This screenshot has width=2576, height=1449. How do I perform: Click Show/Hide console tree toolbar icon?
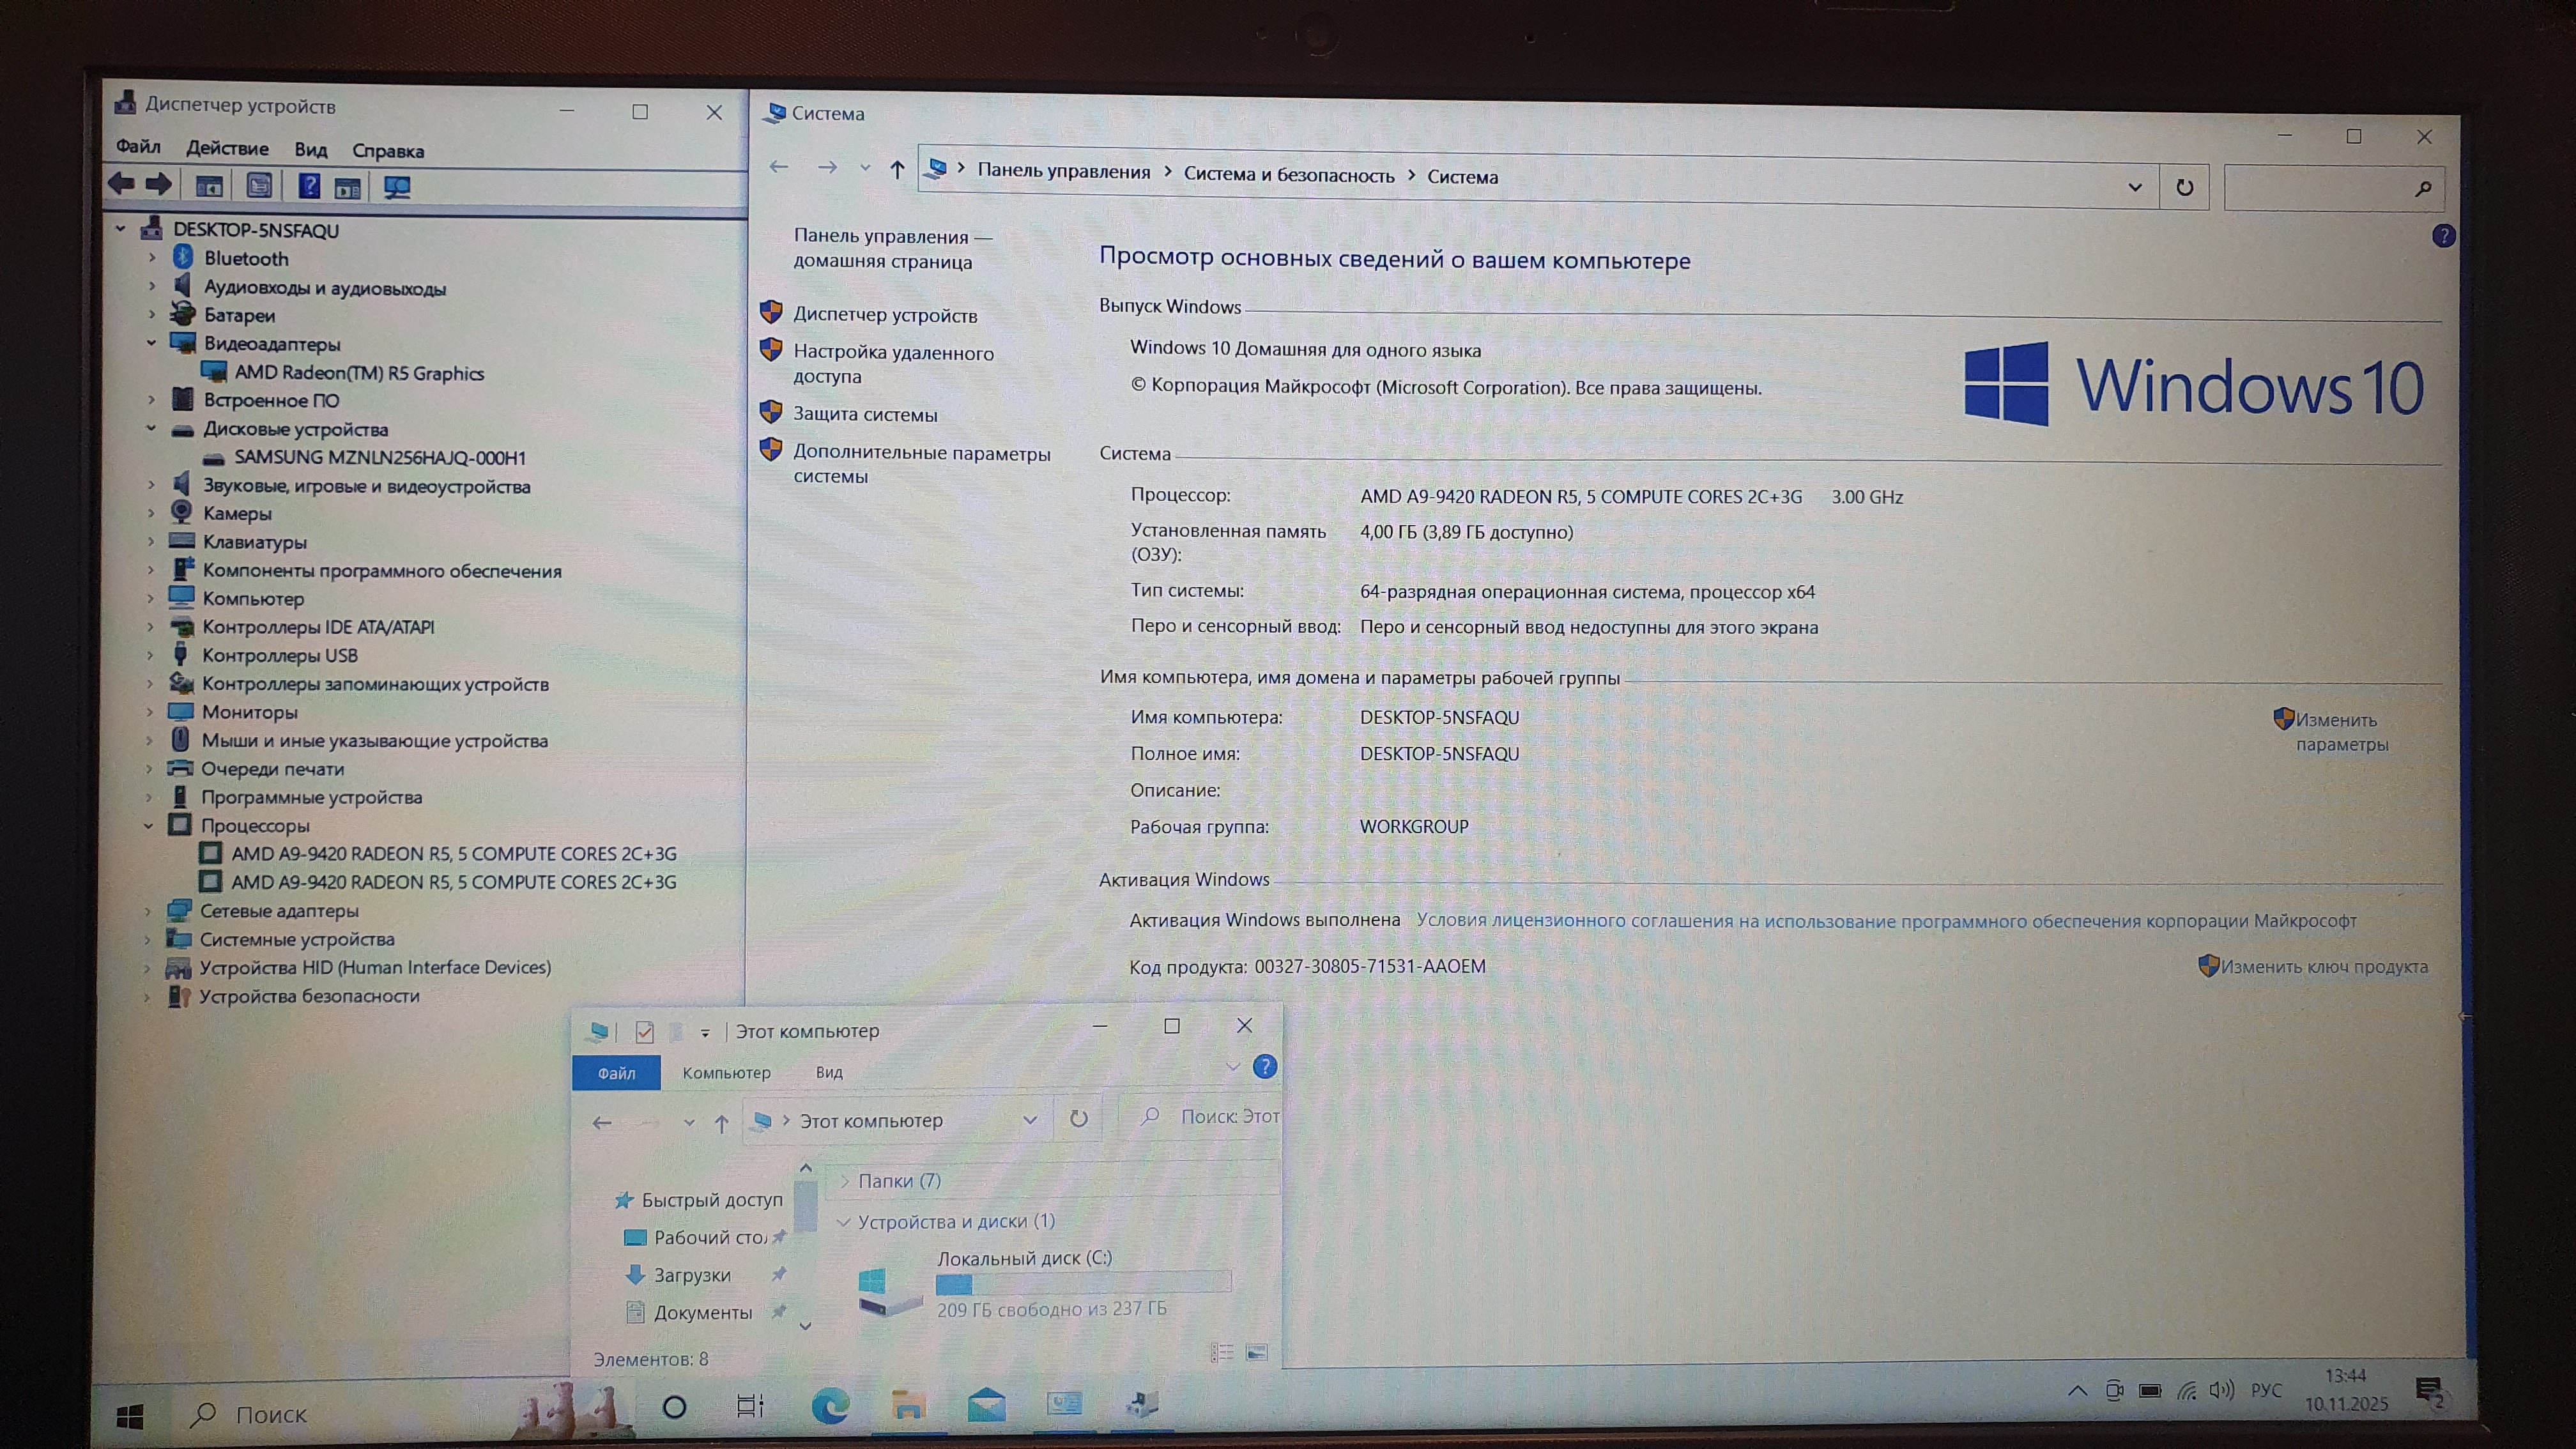point(209,186)
